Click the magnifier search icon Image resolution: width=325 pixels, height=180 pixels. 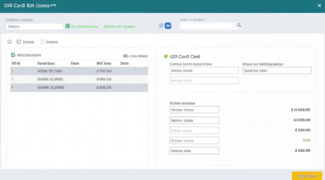[x=239, y=25]
